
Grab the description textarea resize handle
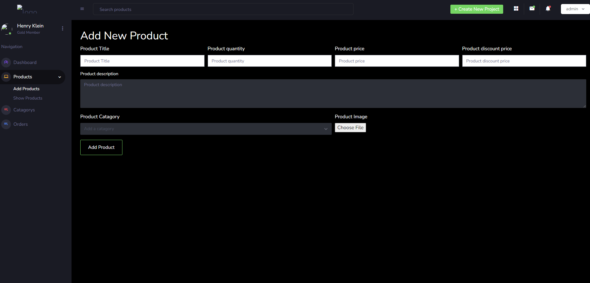coord(584,106)
